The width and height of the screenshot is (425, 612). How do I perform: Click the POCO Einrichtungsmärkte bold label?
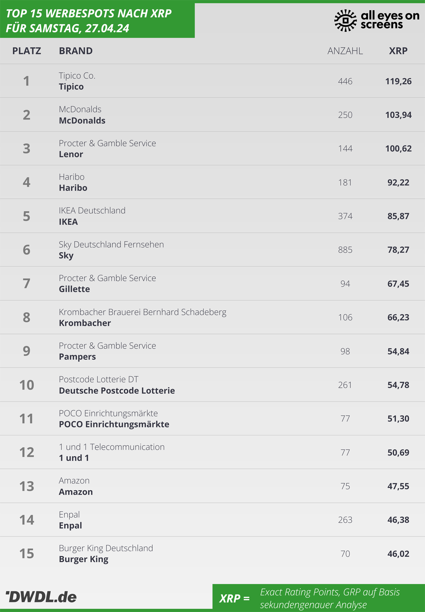(114, 424)
